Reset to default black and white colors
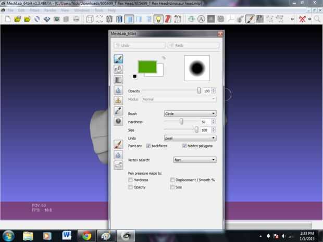The width and height of the screenshot is (323, 242). point(135,77)
